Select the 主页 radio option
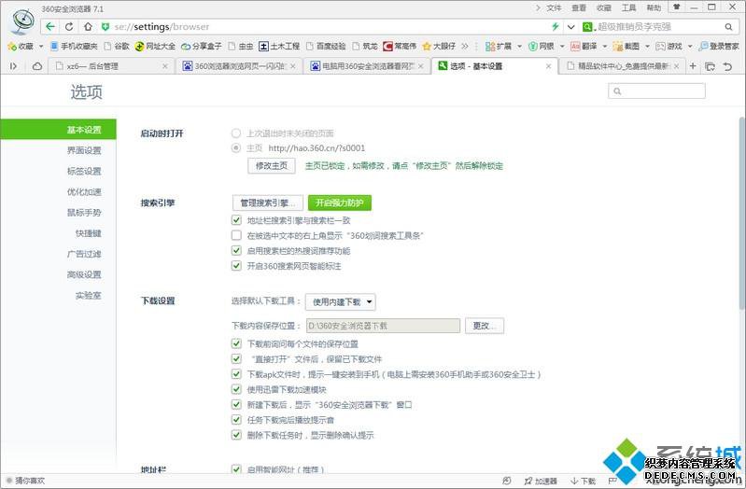The width and height of the screenshot is (746, 489). point(236,148)
